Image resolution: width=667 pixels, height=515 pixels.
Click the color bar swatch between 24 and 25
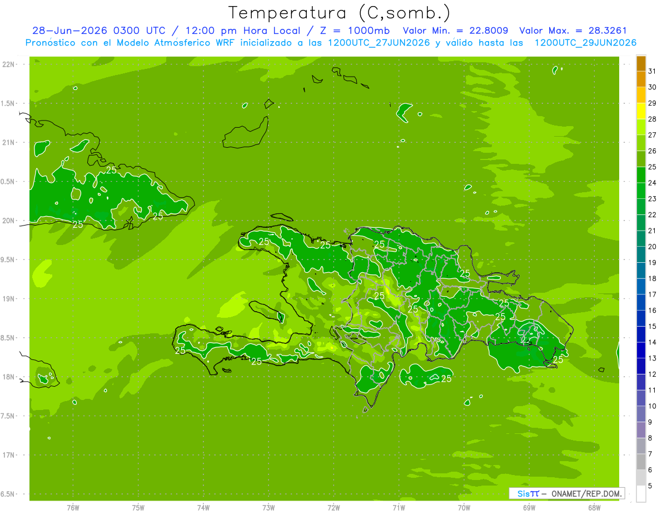pos(641,174)
